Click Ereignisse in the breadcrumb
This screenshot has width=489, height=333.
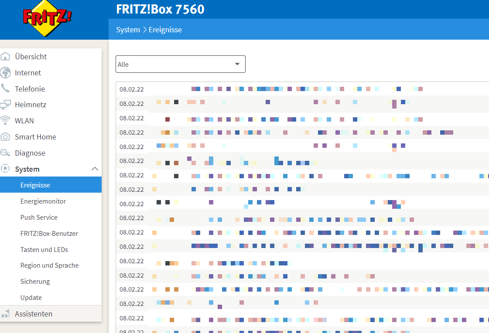tap(165, 30)
